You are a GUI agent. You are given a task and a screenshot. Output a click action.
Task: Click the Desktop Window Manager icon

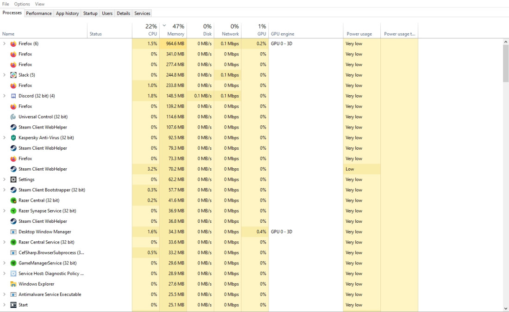tap(13, 232)
